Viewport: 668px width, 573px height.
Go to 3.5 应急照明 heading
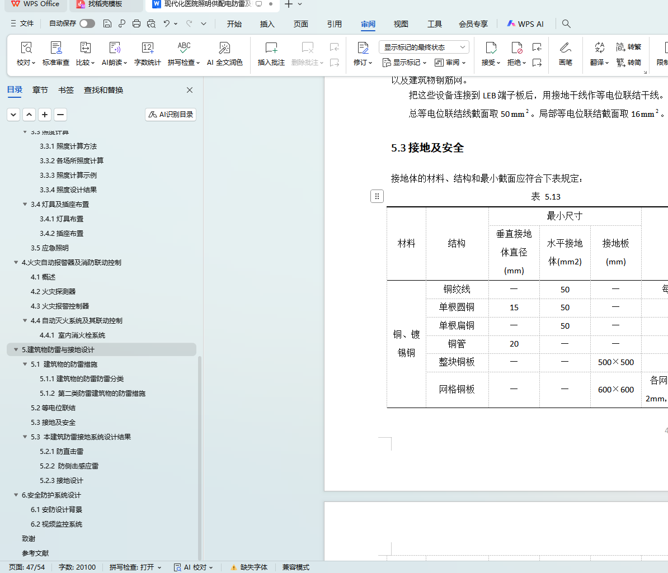point(49,248)
